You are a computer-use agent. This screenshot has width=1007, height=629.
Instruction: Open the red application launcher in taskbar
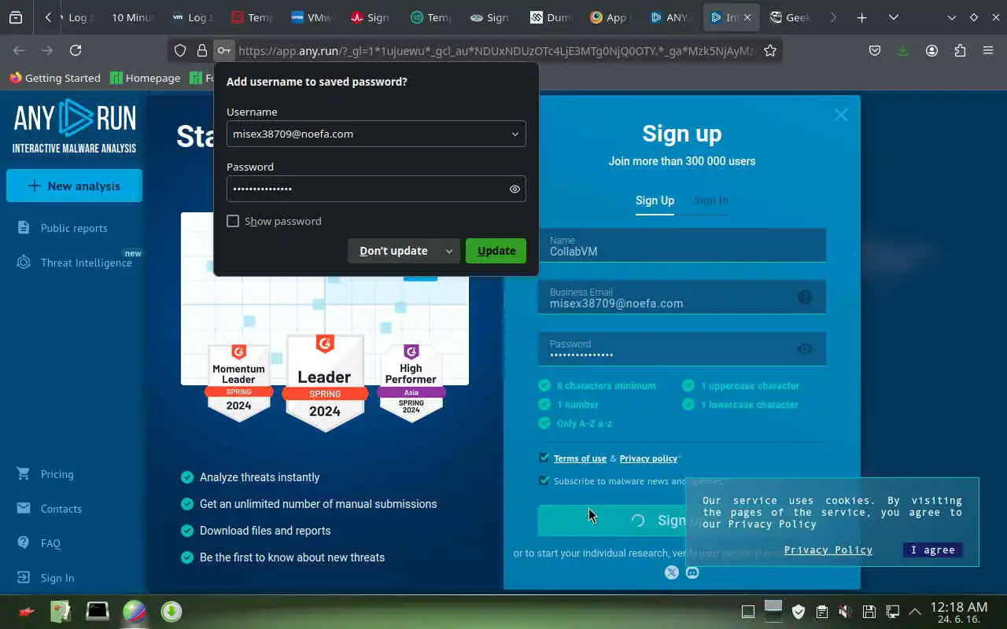point(27,612)
